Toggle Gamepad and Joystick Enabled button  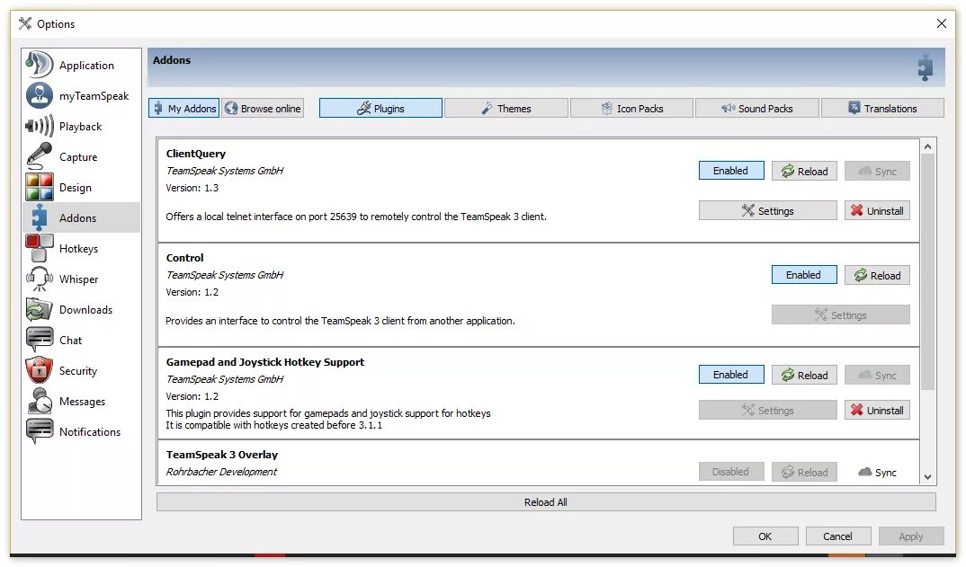pyautogui.click(x=730, y=375)
